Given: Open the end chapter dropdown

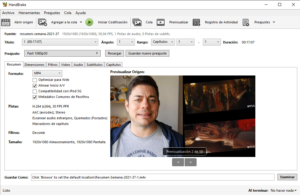Looking at the screenshot, I should 212,42.
